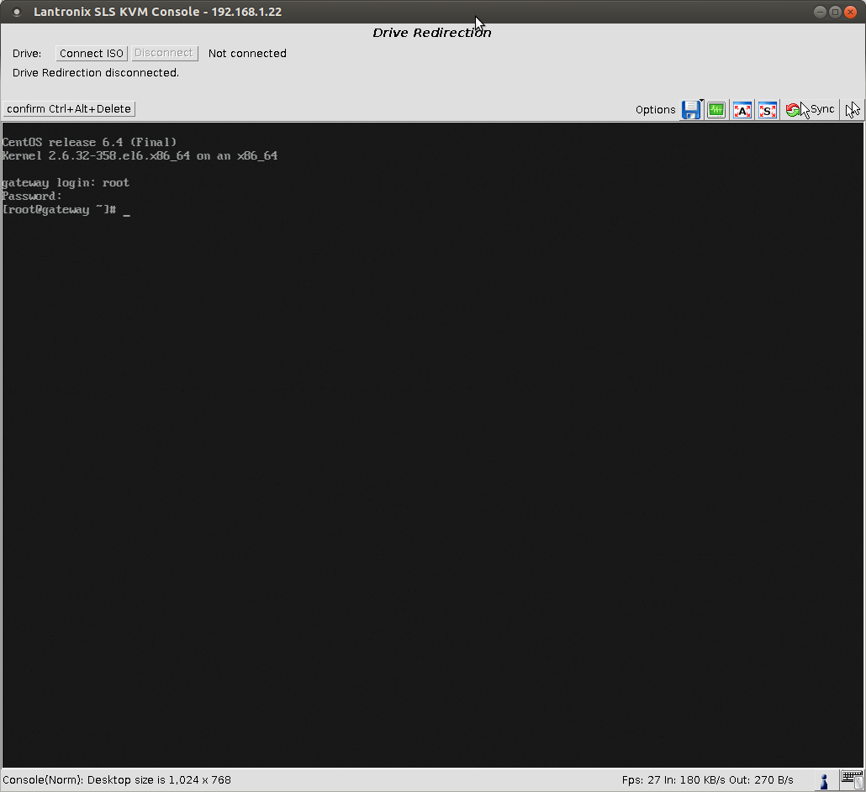
Task: Toggle the double mouse cursor icon
Action: click(x=853, y=110)
